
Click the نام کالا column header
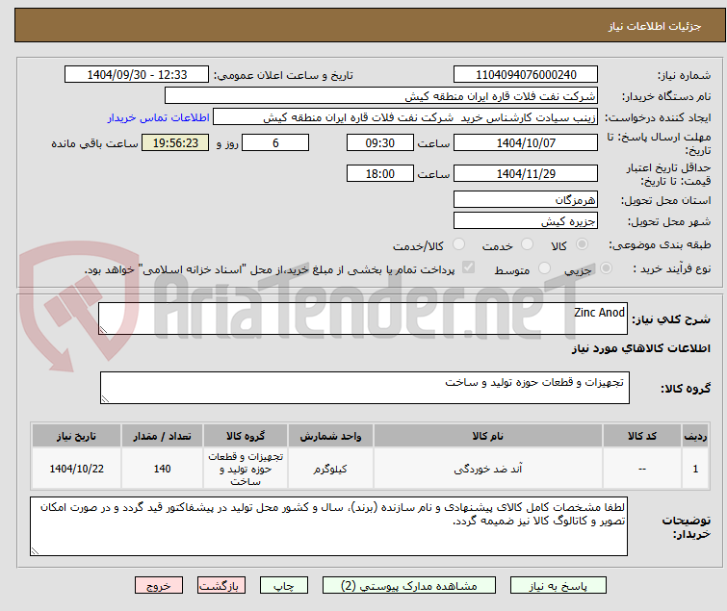488,436
